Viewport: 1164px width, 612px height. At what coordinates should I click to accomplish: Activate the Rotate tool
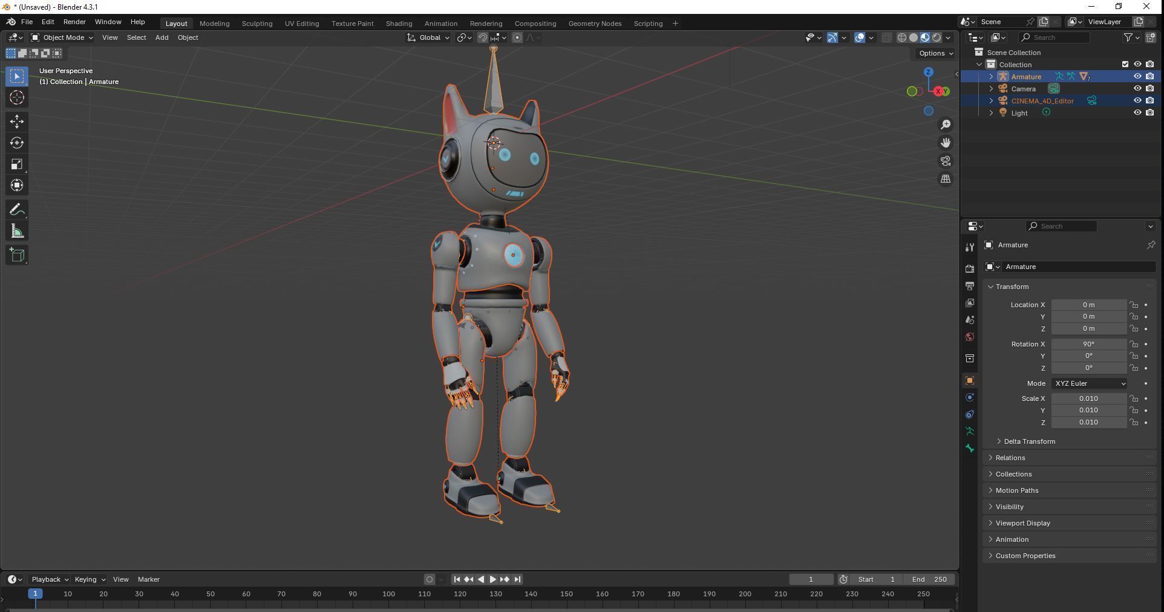[x=17, y=143]
